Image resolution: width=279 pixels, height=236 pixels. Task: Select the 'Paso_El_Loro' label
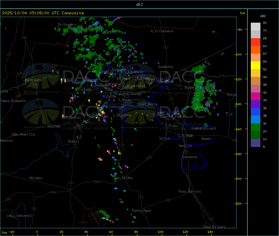(x=214, y=227)
